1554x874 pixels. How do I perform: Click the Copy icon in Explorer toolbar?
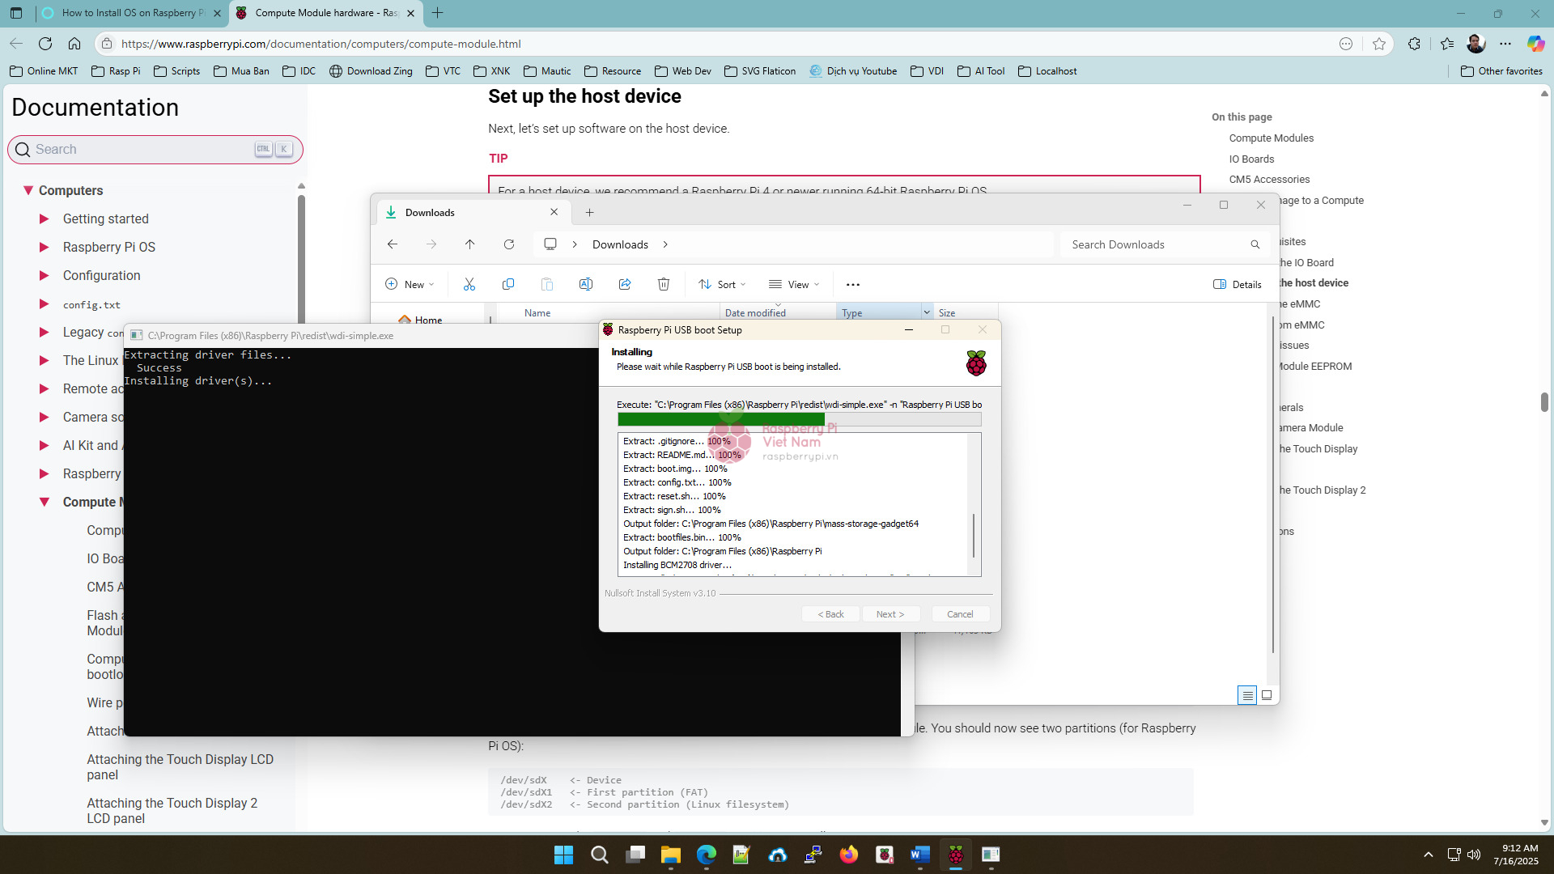(x=508, y=284)
